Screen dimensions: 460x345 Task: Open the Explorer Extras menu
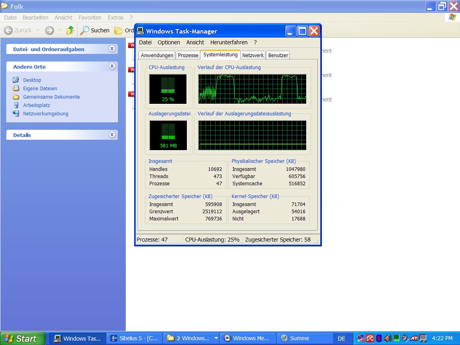point(115,18)
